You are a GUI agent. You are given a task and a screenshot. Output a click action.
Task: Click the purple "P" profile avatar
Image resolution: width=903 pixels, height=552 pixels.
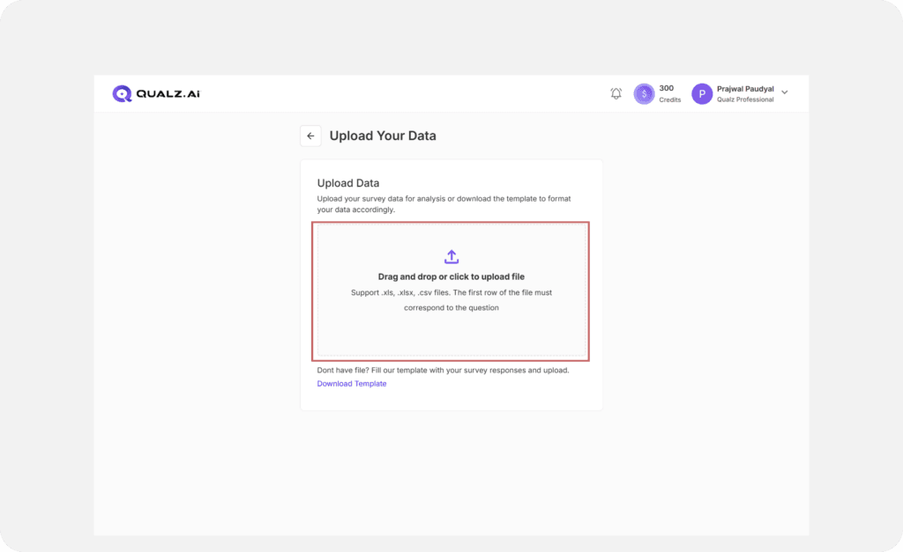(702, 93)
